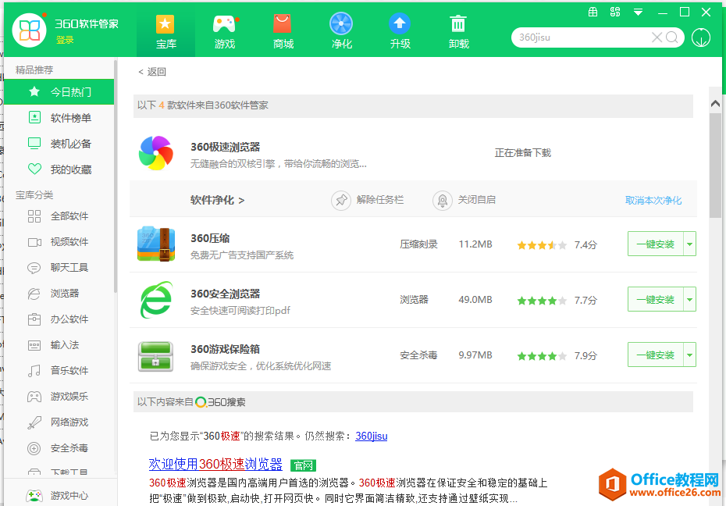Click the 我的收藏 heart icon

pos(34,169)
